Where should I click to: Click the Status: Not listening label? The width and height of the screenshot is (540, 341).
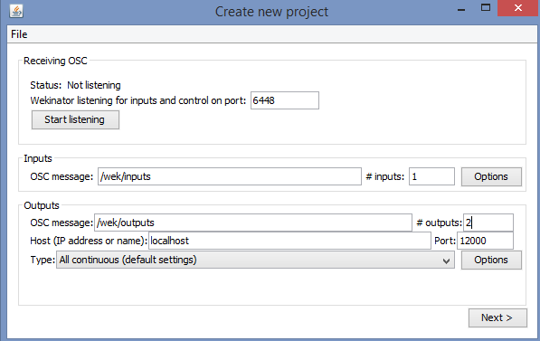point(75,85)
